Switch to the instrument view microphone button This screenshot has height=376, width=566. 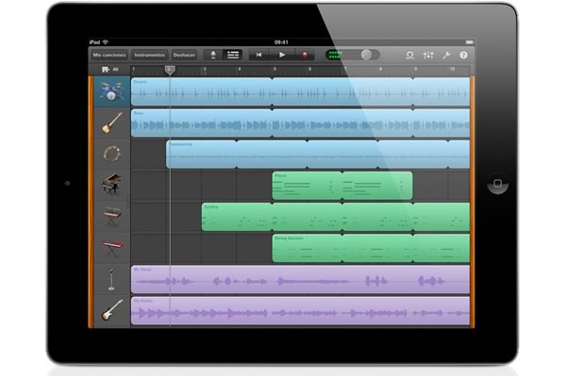[x=213, y=55]
